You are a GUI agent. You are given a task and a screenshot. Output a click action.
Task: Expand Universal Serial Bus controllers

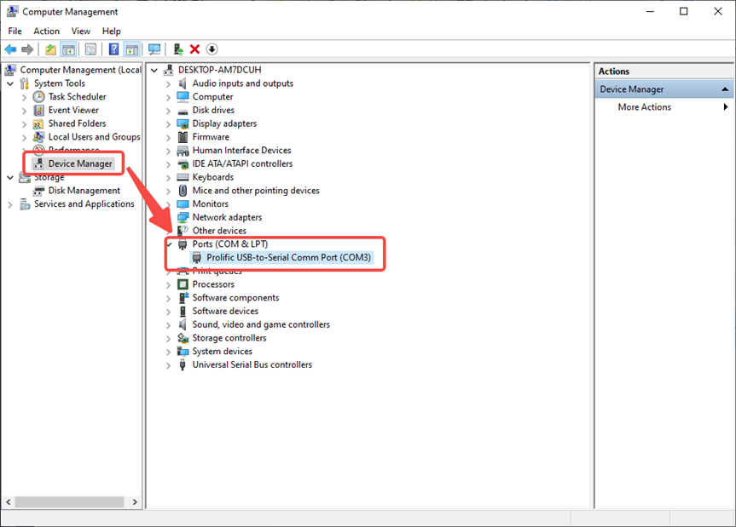[x=168, y=365]
